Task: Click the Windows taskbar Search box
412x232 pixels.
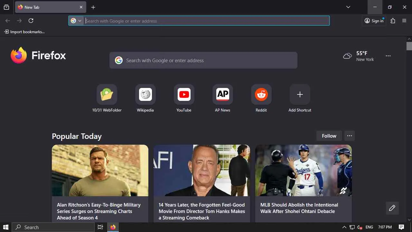Action: [x=53, y=227]
